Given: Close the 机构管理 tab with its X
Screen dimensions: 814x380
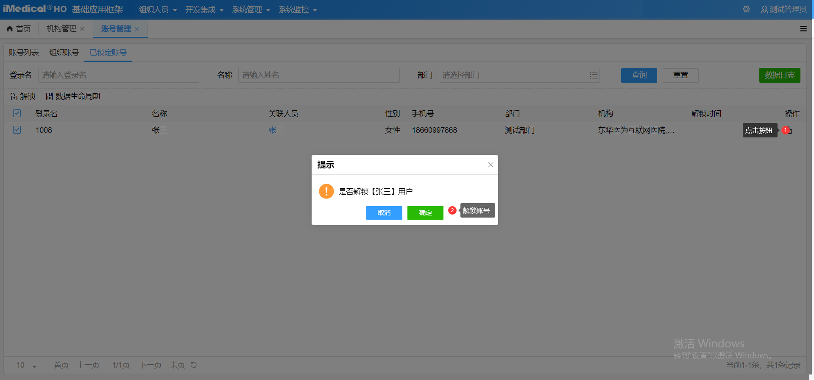Looking at the screenshot, I should 82,29.
